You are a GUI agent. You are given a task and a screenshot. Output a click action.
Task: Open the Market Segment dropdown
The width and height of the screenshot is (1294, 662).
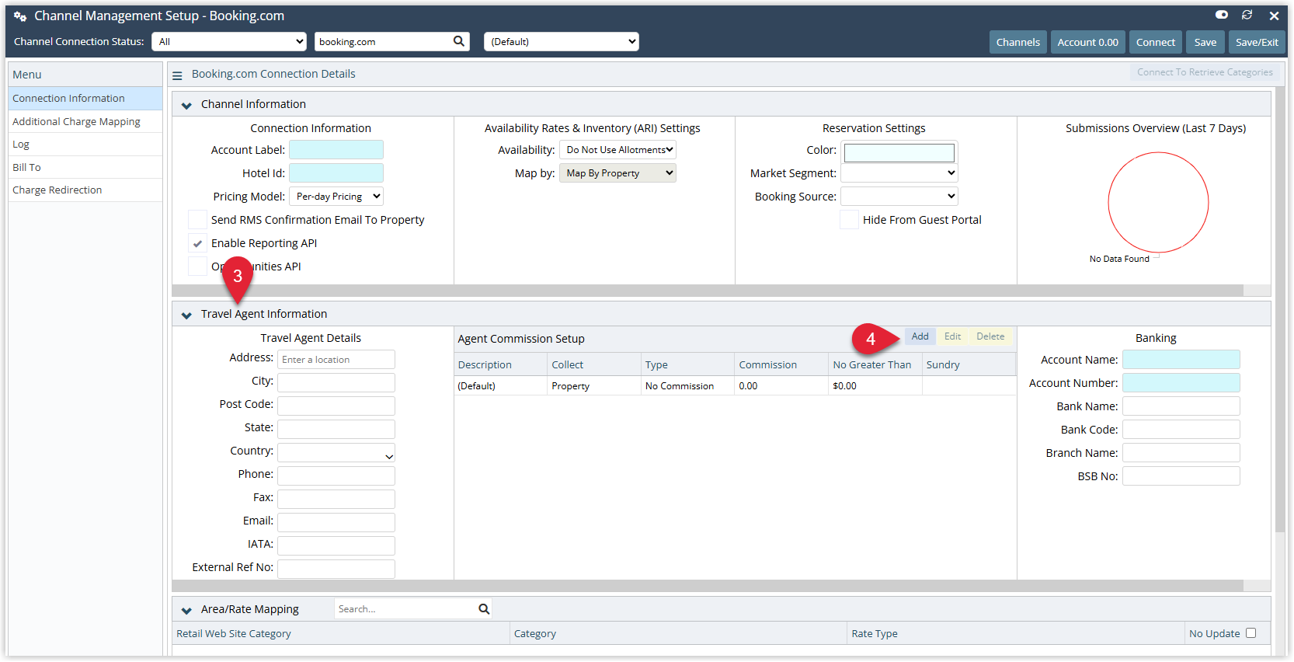(x=899, y=173)
